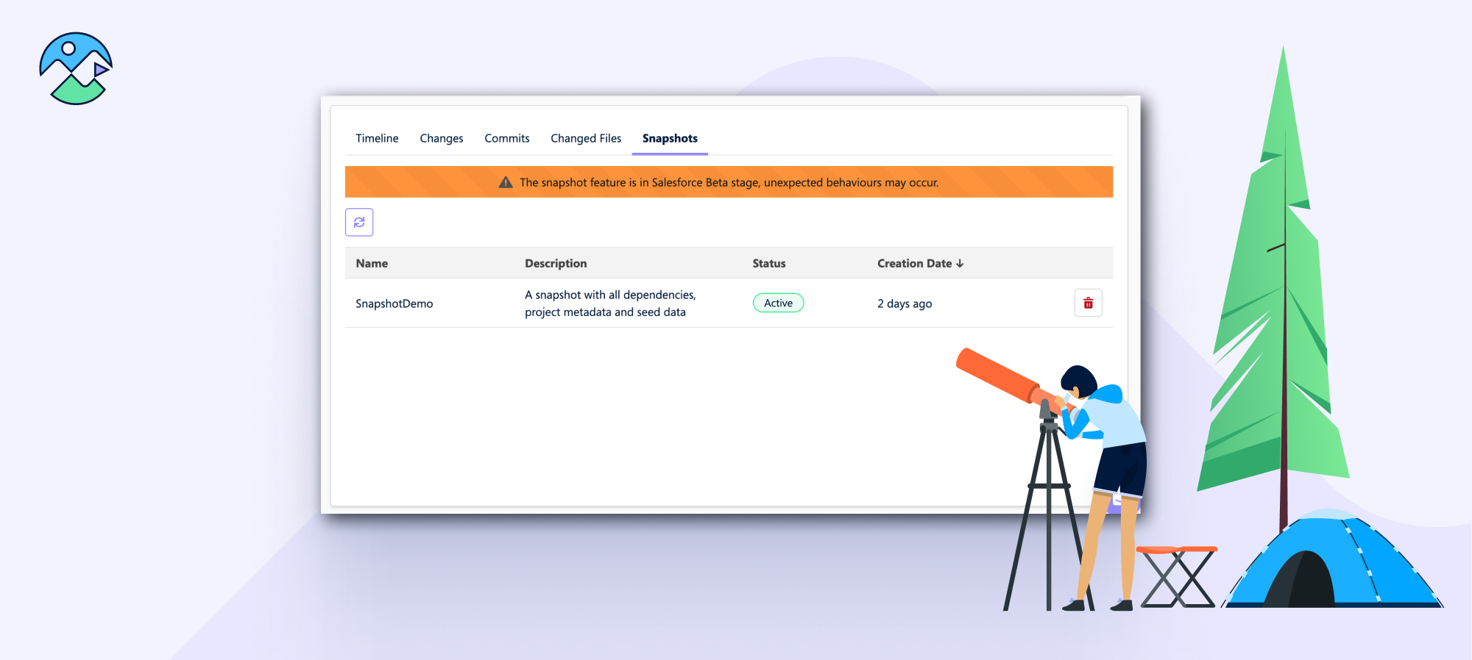Toggle sort arrow next to Creation Date
Viewport: 1472px width, 660px height.
[x=960, y=263]
